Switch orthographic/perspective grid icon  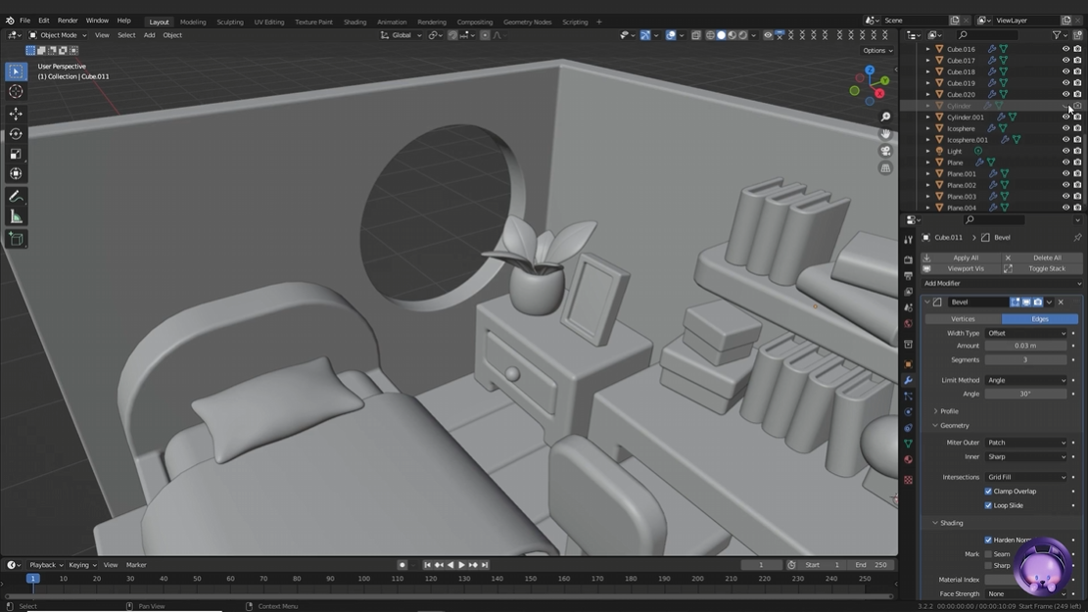tap(885, 167)
